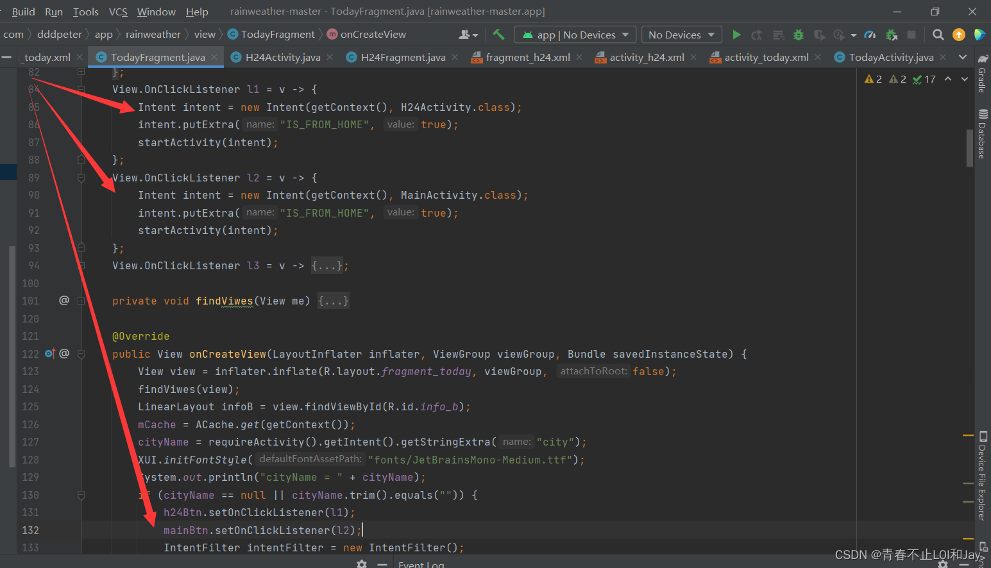The image size is (991, 568).
Task: Open the user account icon dropdown
Action: (468, 35)
